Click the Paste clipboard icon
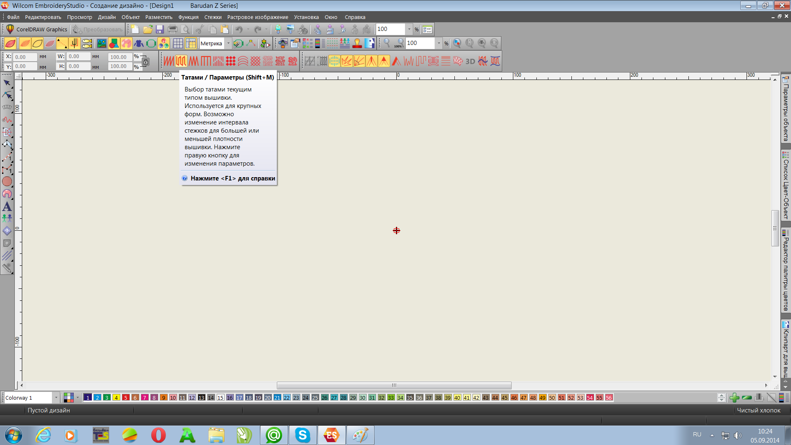The height and width of the screenshot is (445, 791). click(x=225, y=29)
